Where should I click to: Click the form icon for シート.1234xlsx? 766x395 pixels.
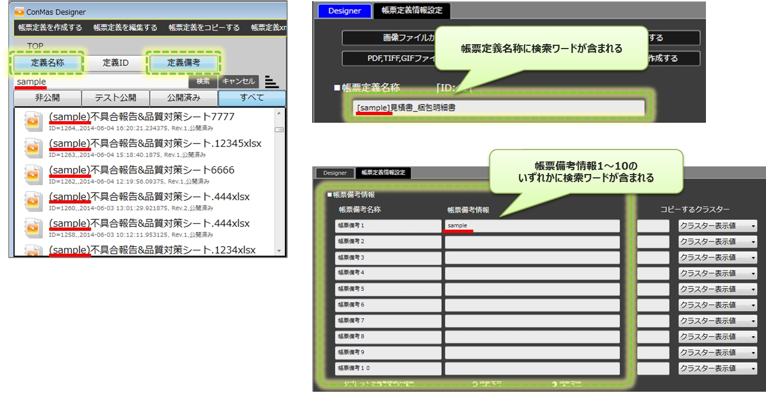[34, 251]
